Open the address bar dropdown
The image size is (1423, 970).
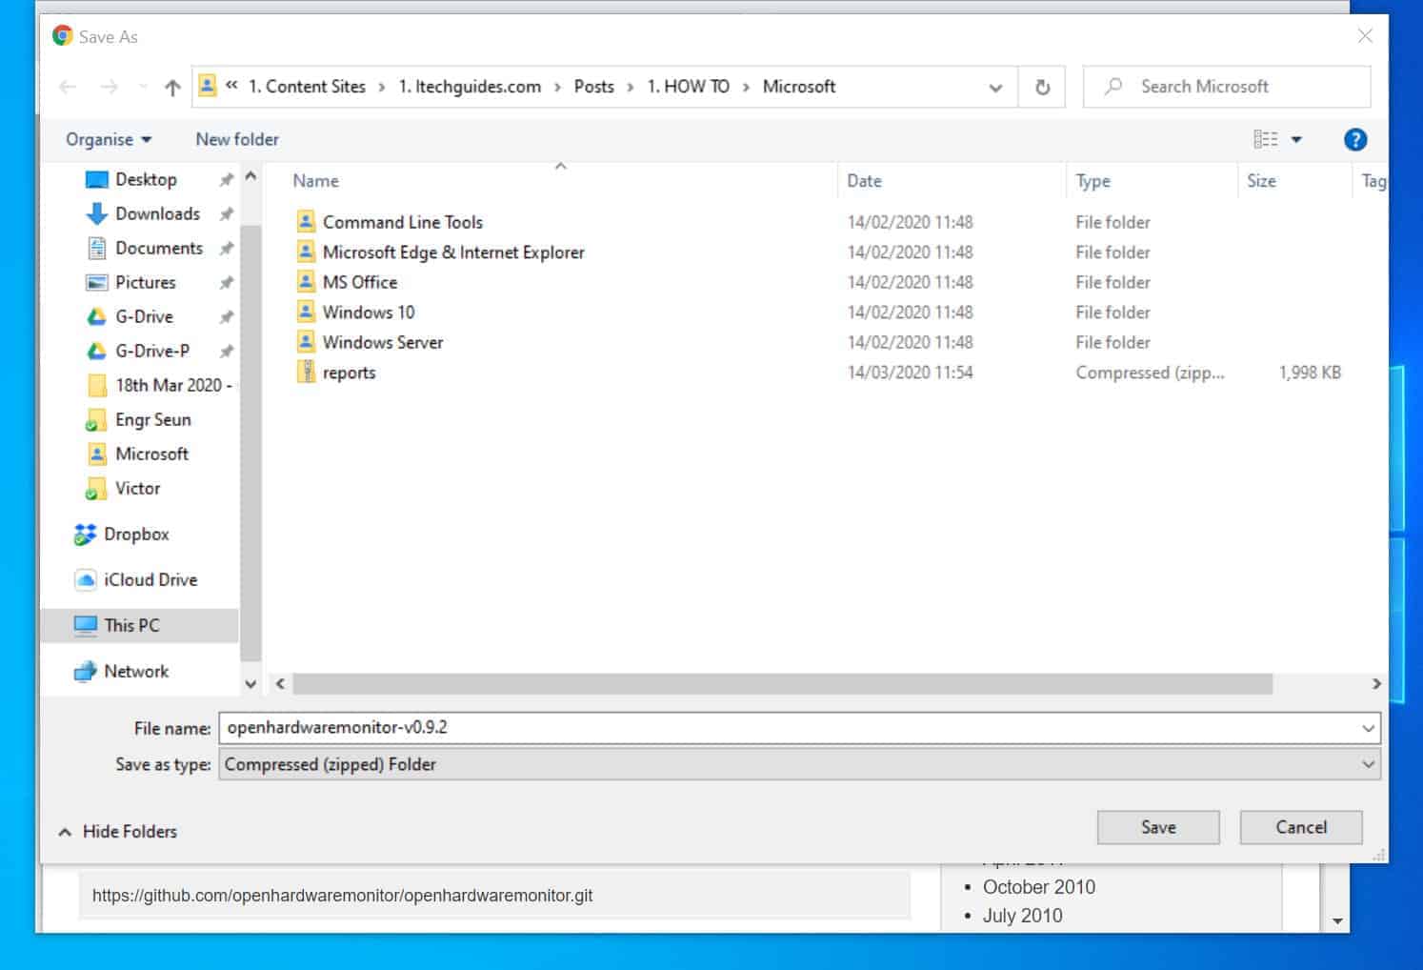click(x=996, y=87)
